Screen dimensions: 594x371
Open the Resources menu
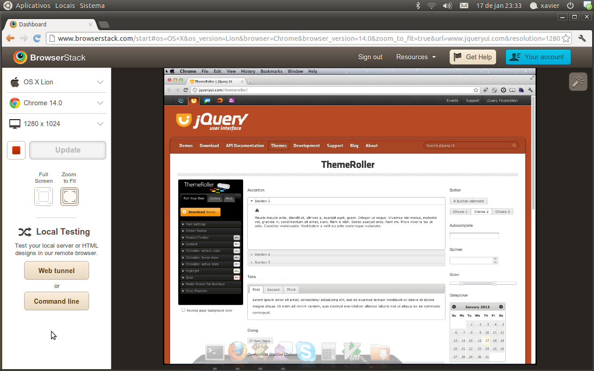coord(416,57)
